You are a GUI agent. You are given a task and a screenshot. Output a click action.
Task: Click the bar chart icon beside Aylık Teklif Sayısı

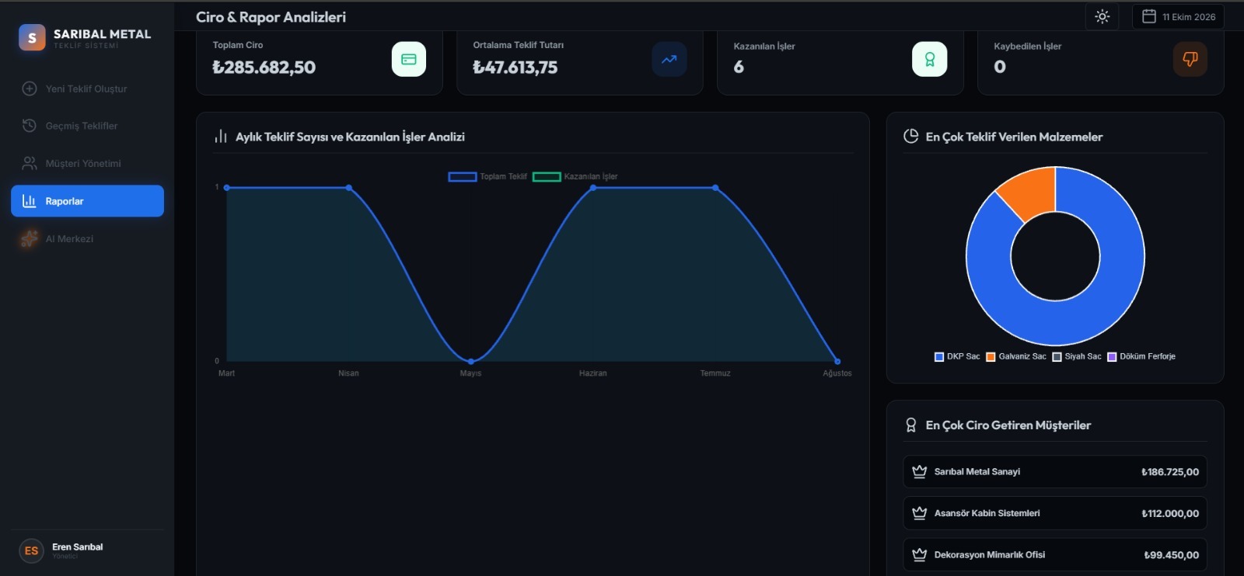point(221,137)
